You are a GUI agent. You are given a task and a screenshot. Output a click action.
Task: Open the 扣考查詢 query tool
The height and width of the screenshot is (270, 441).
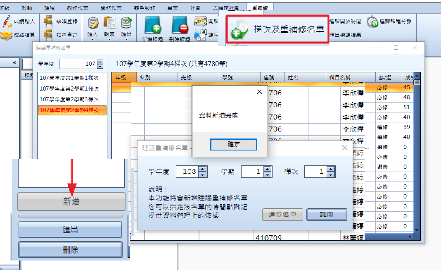tap(61, 35)
